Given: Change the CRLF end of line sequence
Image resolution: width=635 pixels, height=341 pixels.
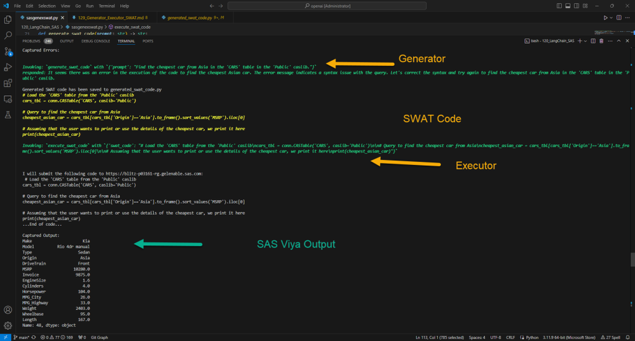Looking at the screenshot, I should (x=510, y=337).
